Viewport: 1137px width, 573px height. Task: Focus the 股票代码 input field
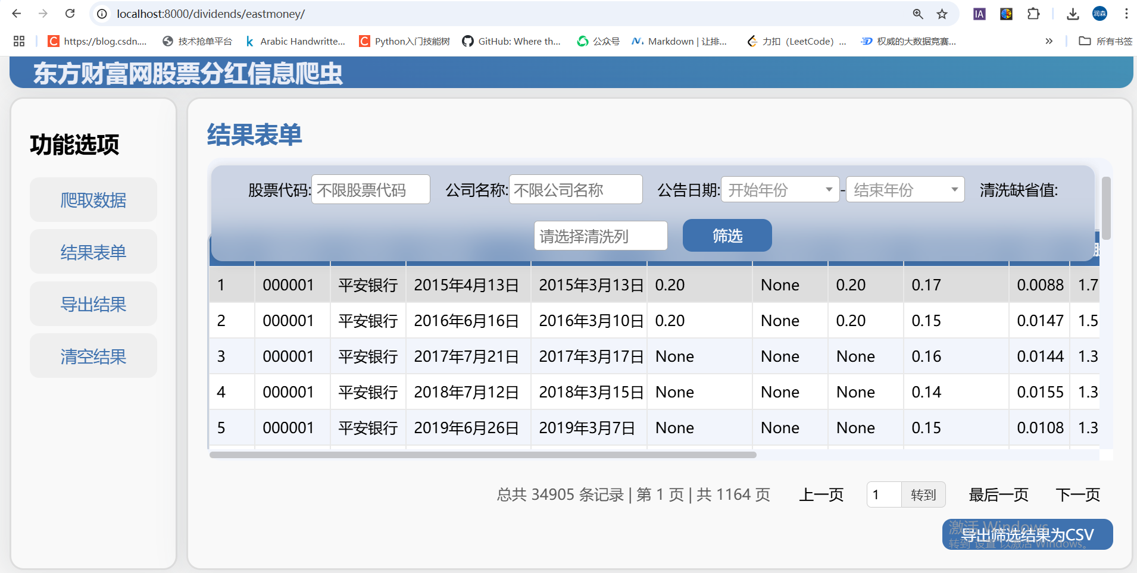[371, 189]
